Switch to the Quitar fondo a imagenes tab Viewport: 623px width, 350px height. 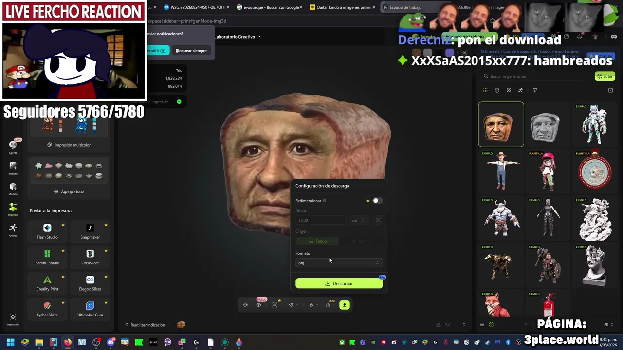click(x=344, y=7)
